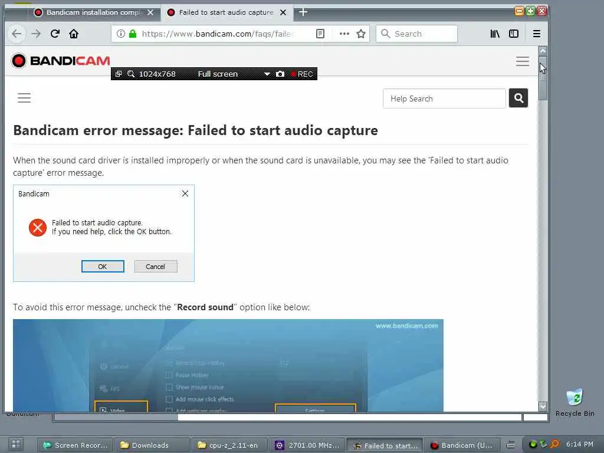The height and width of the screenshot is (453, 604).
Task: Open Downloads folder from taskbar
Action: pos(152,445)
